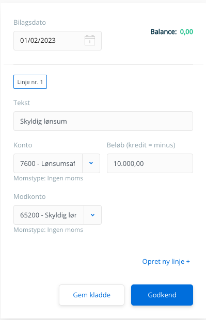Select the Linje nr. 1 tab
Screen dimensions: 206x320
[x=30, y=81]
